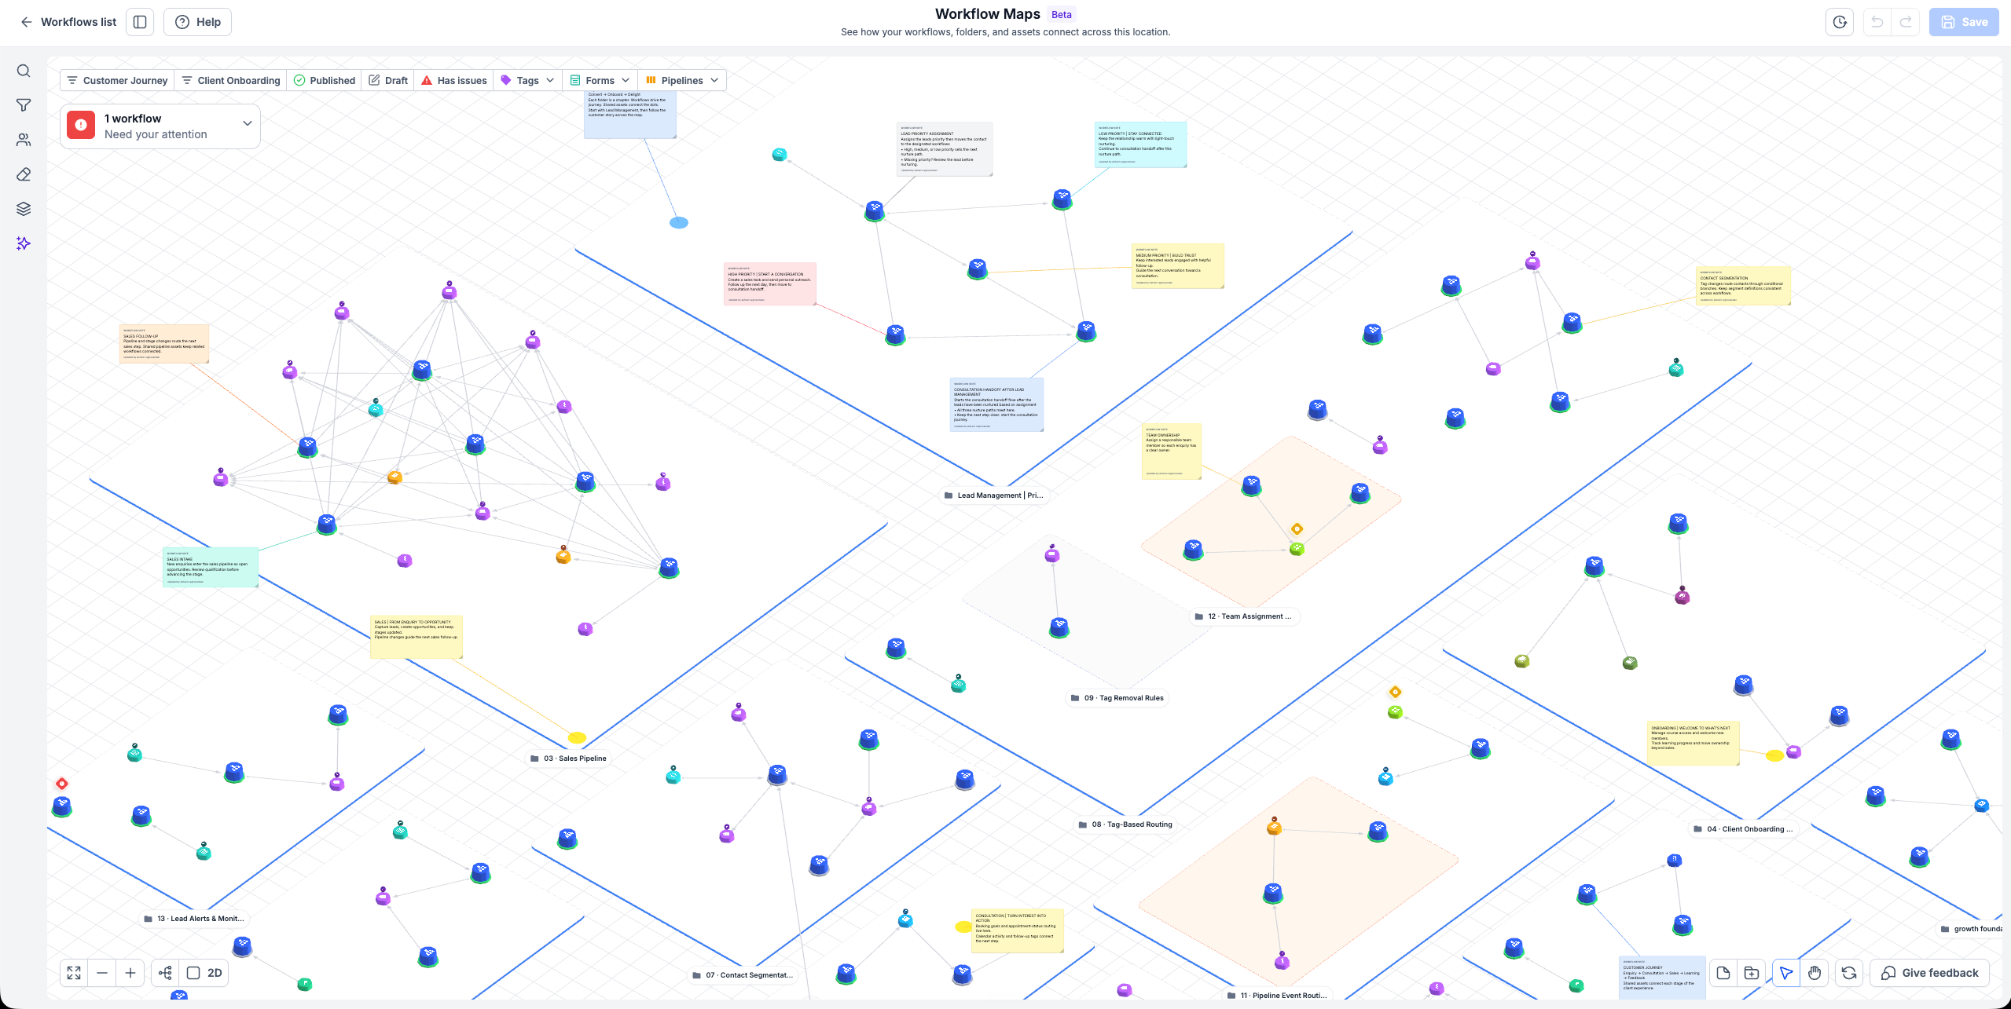Select the '07 · Contact Segmentat...' folder label
This screenshot has width=2011, height=1009.
[x=743, y=975]
